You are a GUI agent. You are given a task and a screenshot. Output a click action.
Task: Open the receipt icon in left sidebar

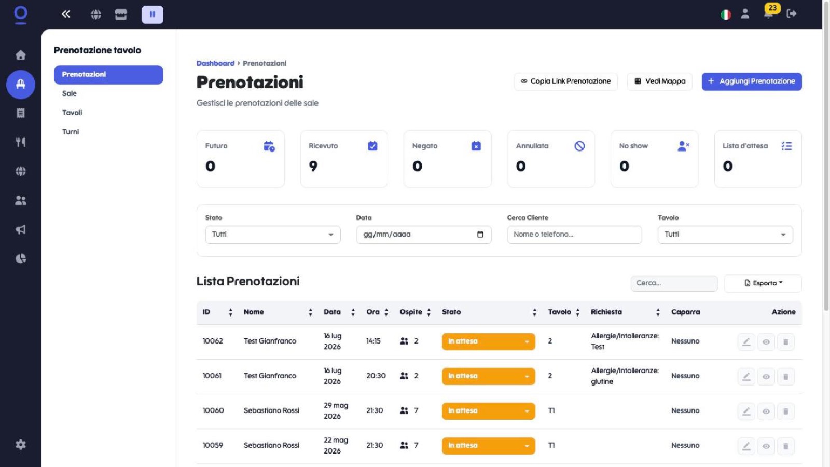coord(21,113)
